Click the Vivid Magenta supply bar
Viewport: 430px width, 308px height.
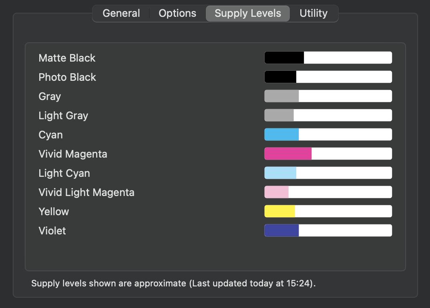[x=328, y=154]
